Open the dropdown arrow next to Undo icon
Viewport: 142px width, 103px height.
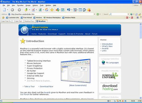coord(72,10)
